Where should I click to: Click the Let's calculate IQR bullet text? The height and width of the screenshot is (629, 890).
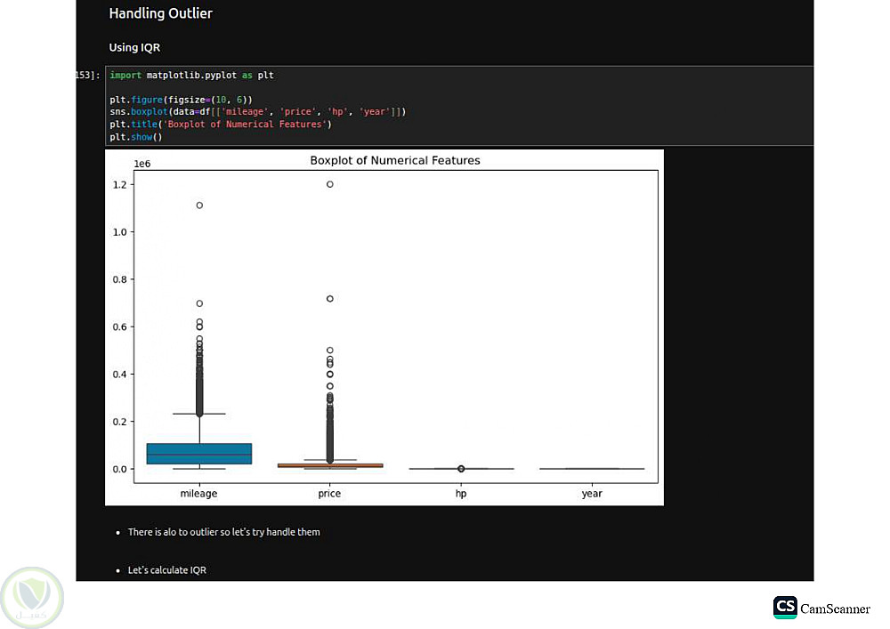click(x=166, y=569)
